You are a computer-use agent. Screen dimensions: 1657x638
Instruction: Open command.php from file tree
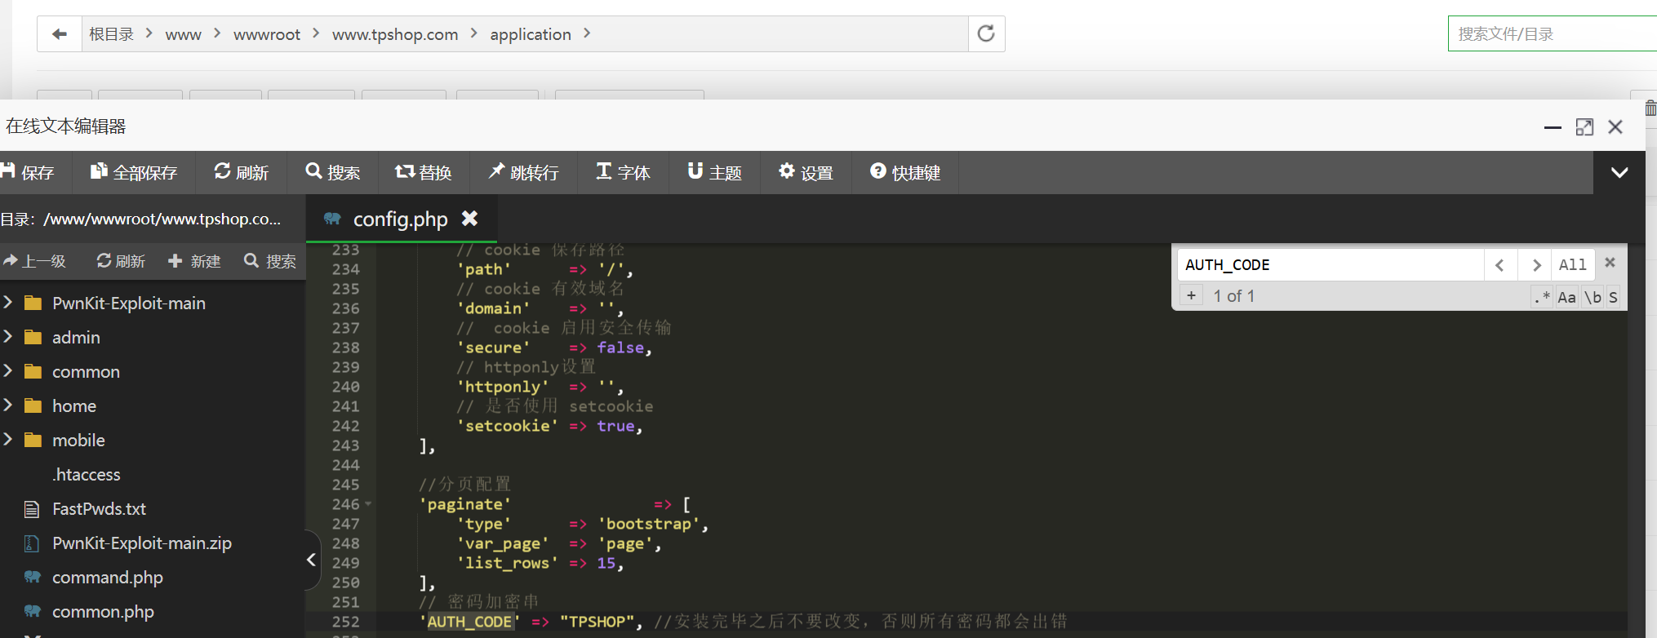click(107, 578)
